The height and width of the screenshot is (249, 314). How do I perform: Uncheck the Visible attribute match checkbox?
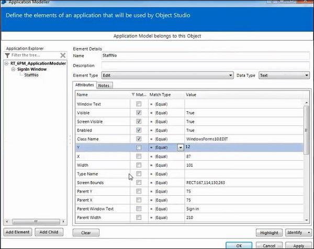pos(139,113)
